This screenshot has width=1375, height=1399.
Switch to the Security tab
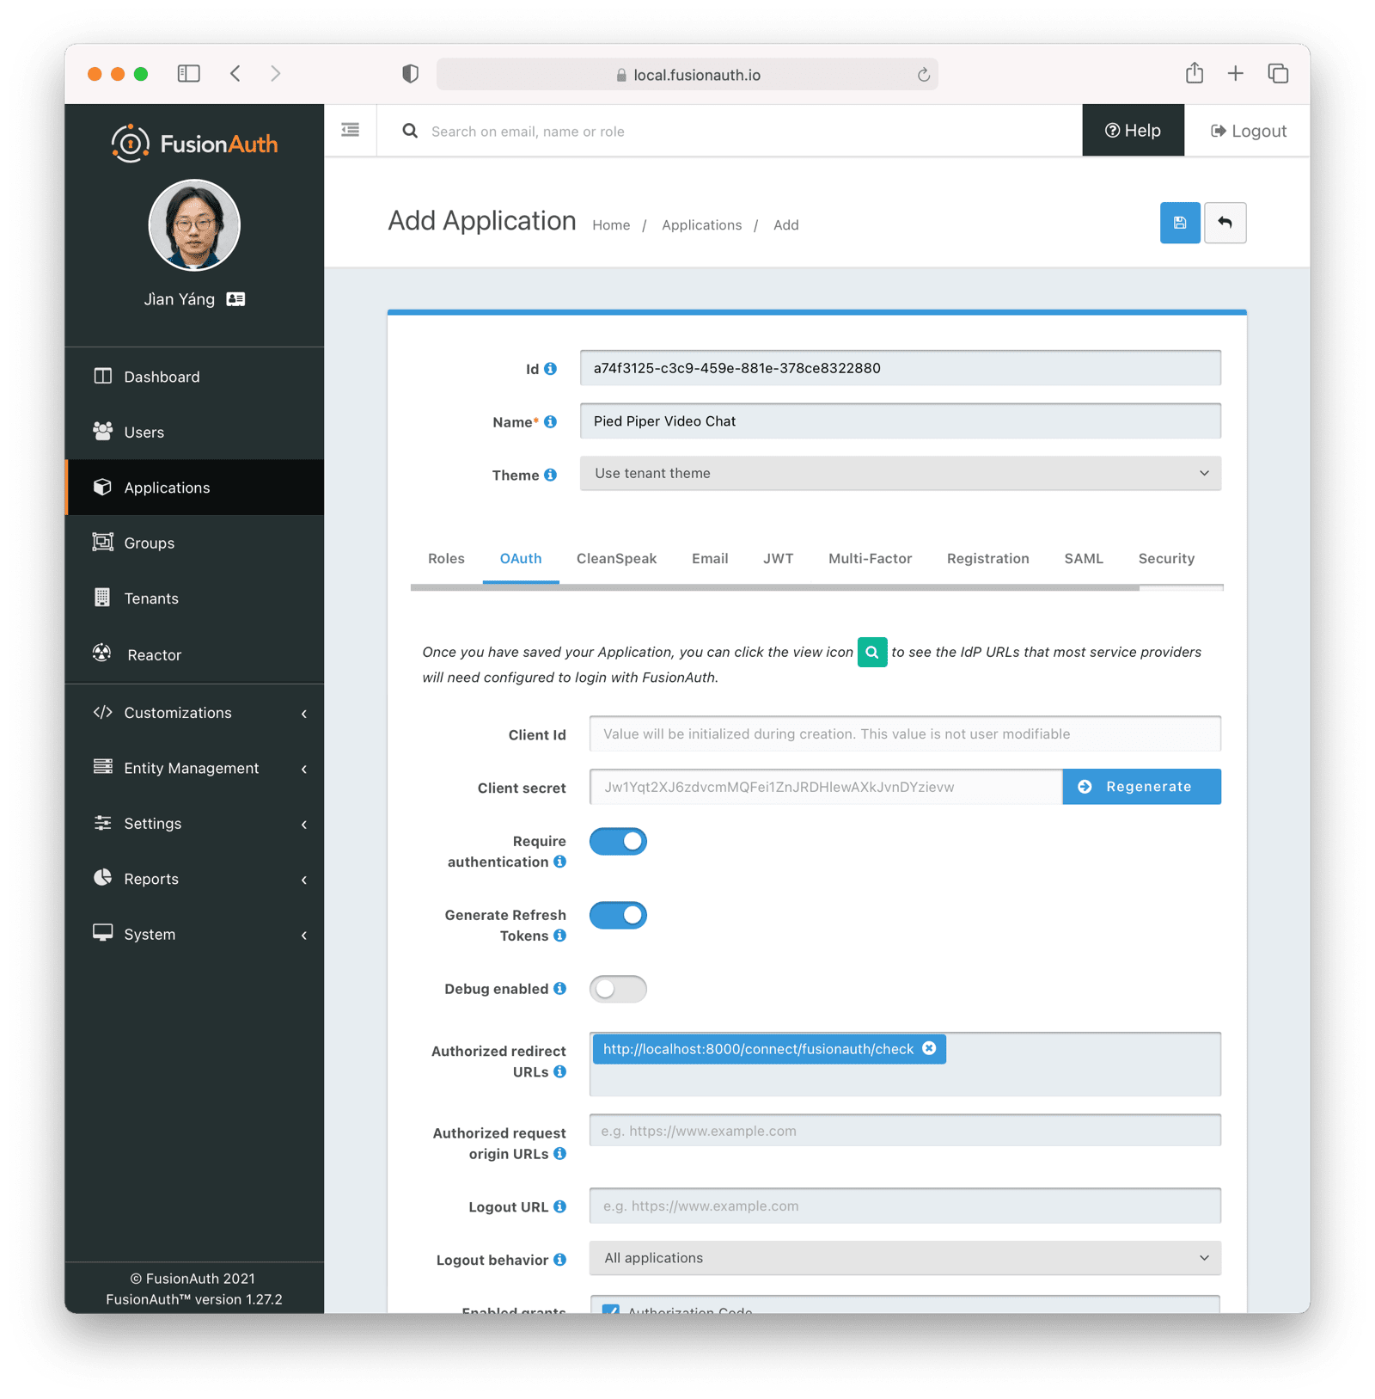[1166, 559]
